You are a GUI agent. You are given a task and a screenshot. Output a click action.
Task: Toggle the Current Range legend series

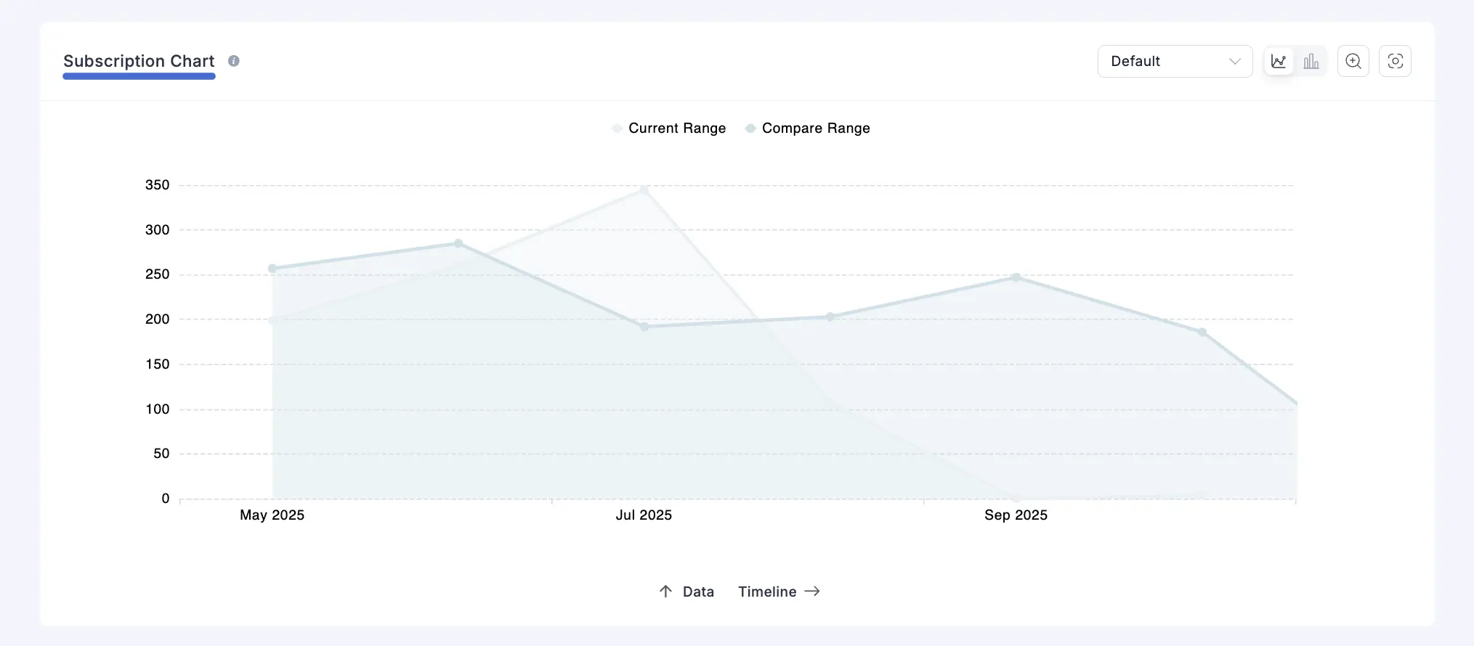tap(676, 128)
